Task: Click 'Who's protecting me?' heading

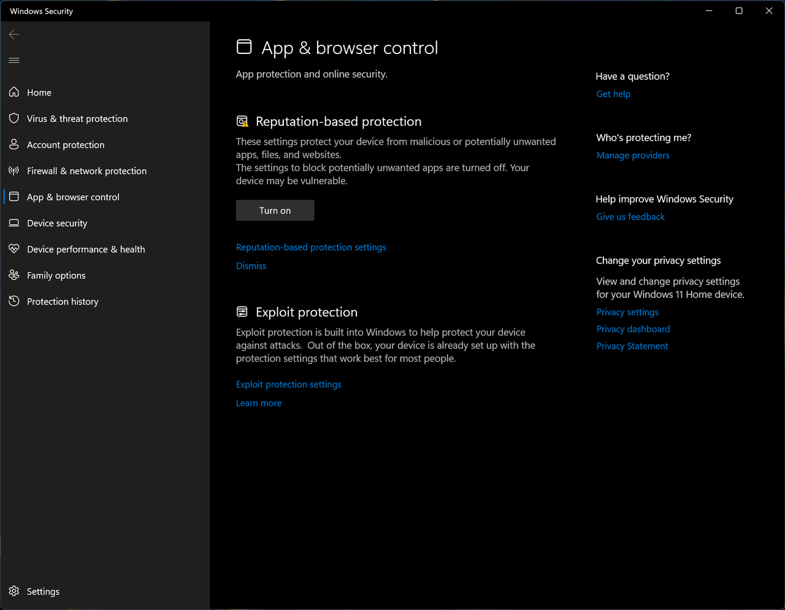Action: point(643,137)
